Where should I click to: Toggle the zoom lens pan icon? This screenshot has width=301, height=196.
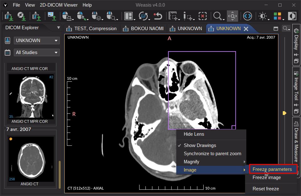coord(233,16)
